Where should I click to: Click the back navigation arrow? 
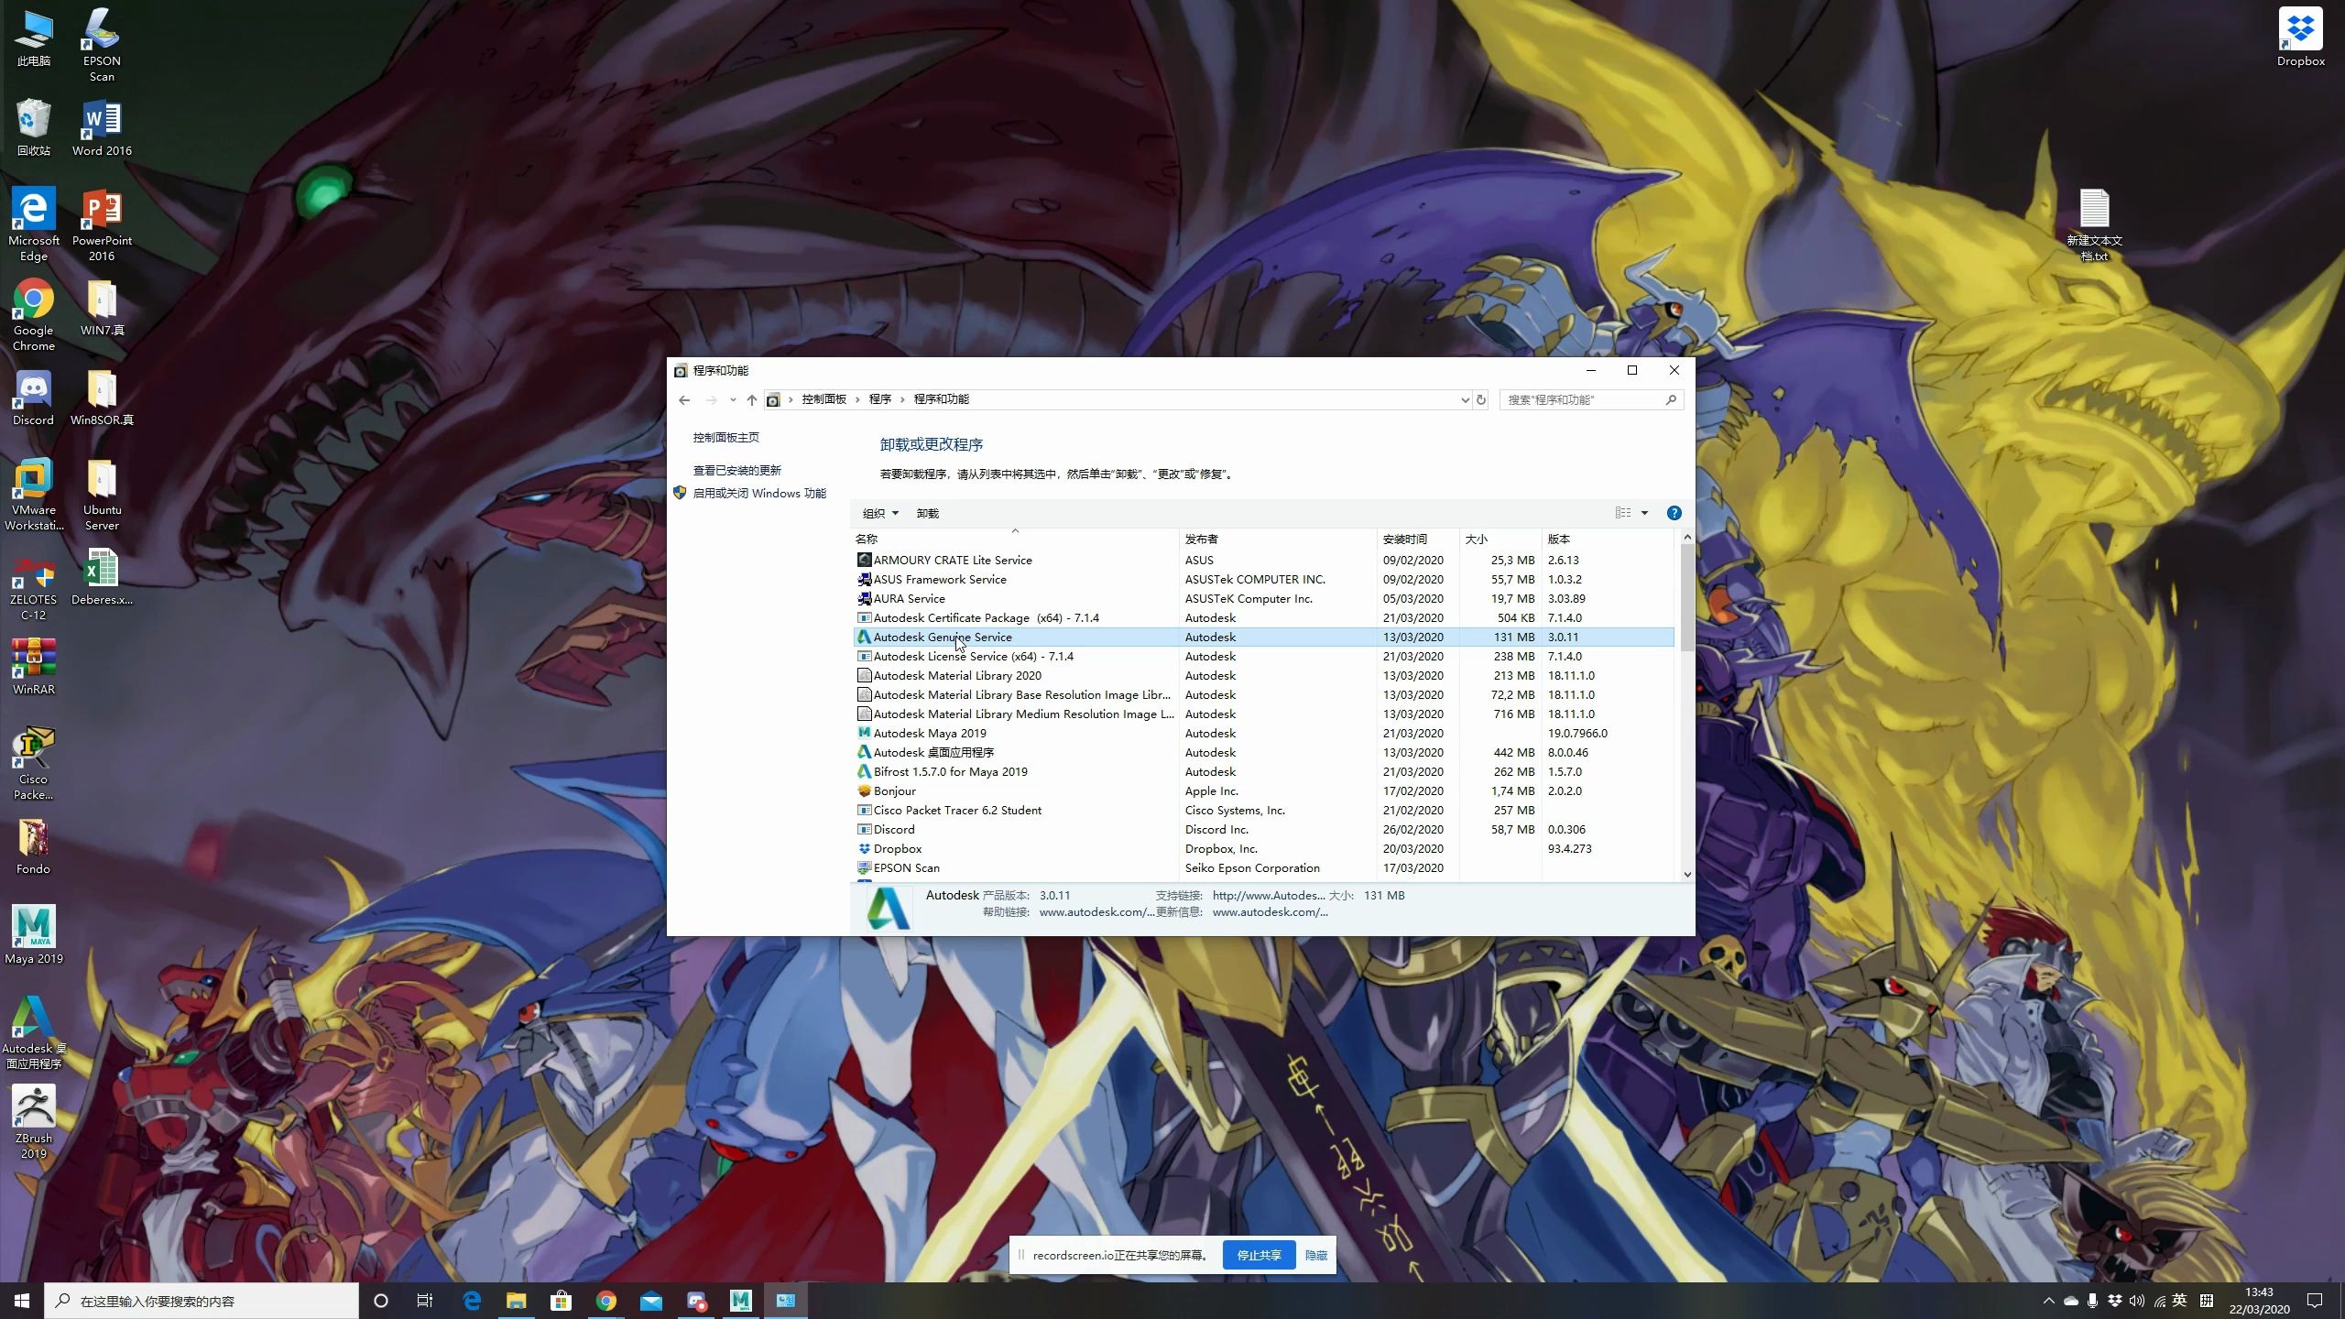[x=683, y=399]
